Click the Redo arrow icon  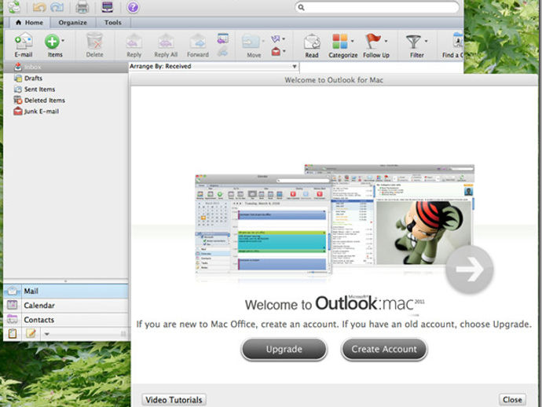(57, 7)
